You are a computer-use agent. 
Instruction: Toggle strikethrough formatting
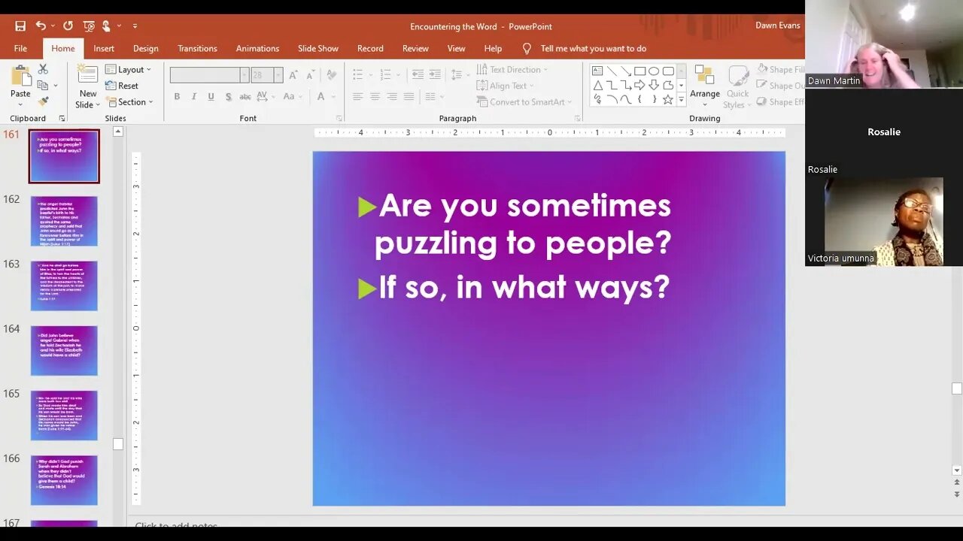coord(245,96)
